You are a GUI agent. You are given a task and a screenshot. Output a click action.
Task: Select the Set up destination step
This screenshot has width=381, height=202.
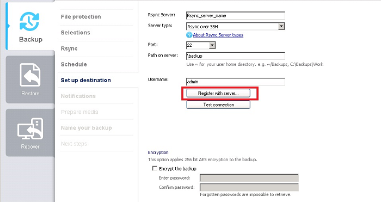tap(86, 80)
